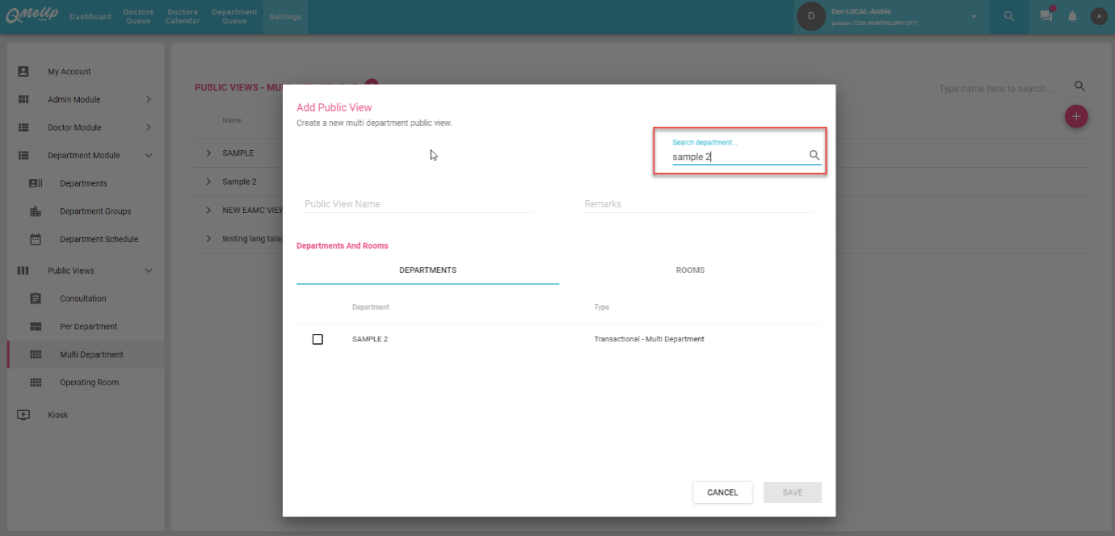Screen dimensions: 1115x536
Task: Click the global search icon in top bar
Action: coord(1009,16)
